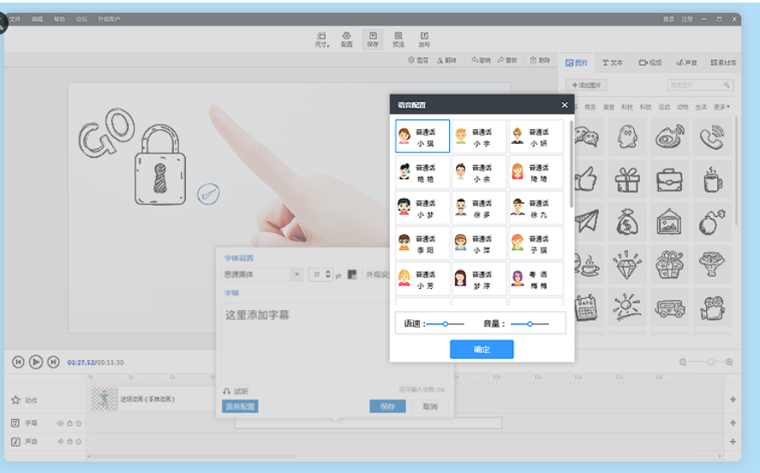The height and width of the screenshot is (473, 760).
Task: Switch to the 声音 sound tab
Action: coord(686,63)
